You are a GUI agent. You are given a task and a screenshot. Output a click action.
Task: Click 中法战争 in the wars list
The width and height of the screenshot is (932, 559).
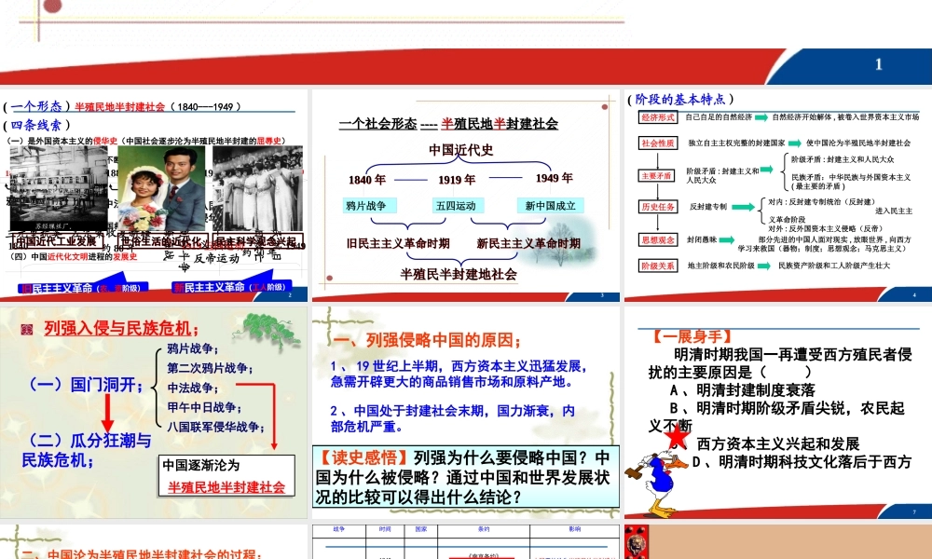pos(192,388)
